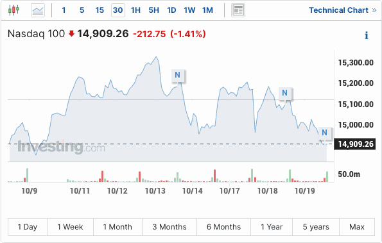This screenshot has height=243, width=382.
Task: Click the 10/9 date label
Action: pyautogui.click(x=30, y=191)
